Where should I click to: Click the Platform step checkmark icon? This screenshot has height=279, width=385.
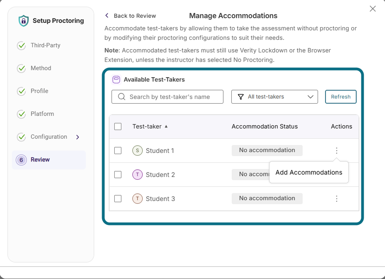(21, 114)
